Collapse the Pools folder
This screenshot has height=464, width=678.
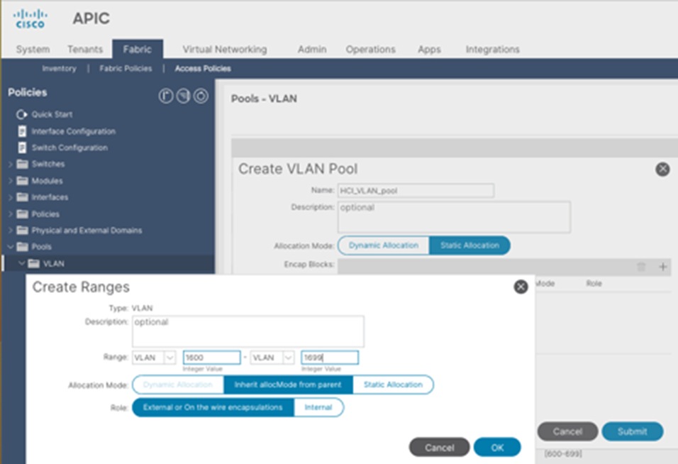pyautogui.click(x=11, y=247)
